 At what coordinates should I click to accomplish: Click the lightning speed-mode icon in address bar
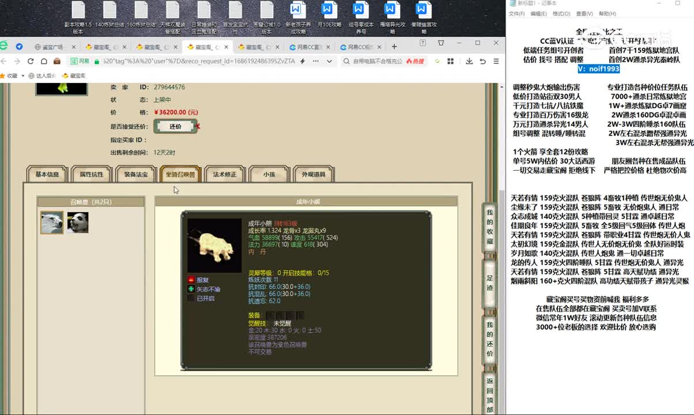(303, 61)
